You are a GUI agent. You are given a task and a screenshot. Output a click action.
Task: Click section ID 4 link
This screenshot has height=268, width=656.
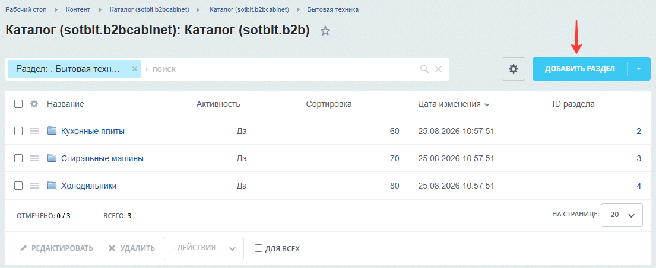click(639, 186)
